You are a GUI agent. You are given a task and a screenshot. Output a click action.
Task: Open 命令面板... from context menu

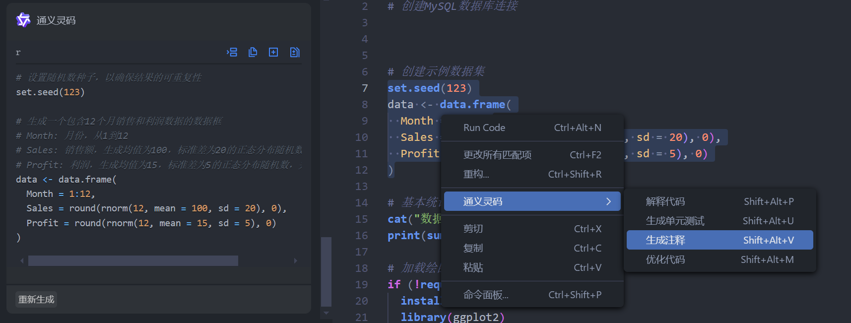pyautogui.click(x=532, y=295)
